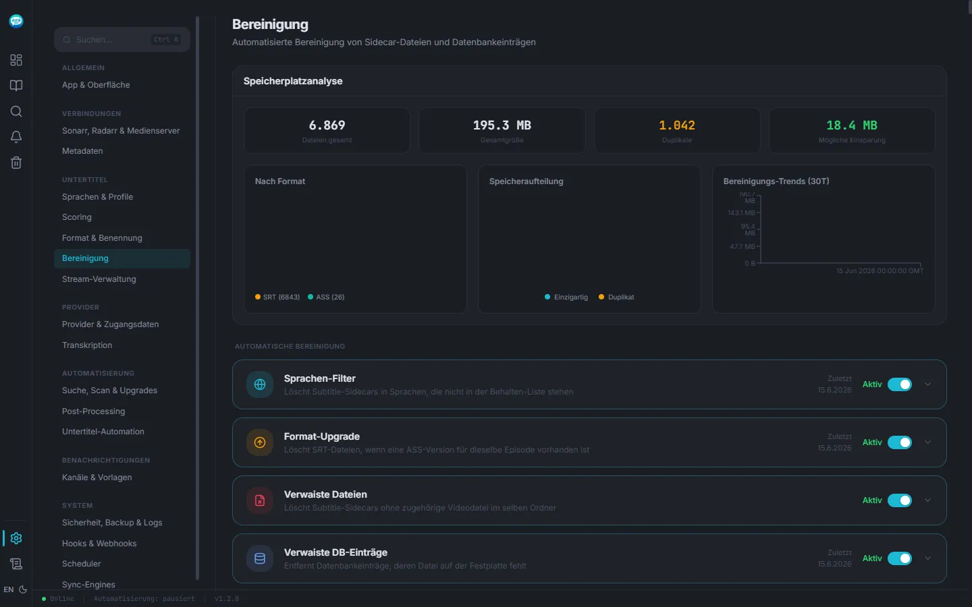Click the Online status indicator

[x=58, y=598]
